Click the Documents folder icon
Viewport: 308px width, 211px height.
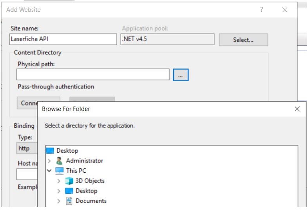click(x=69, y=201)
